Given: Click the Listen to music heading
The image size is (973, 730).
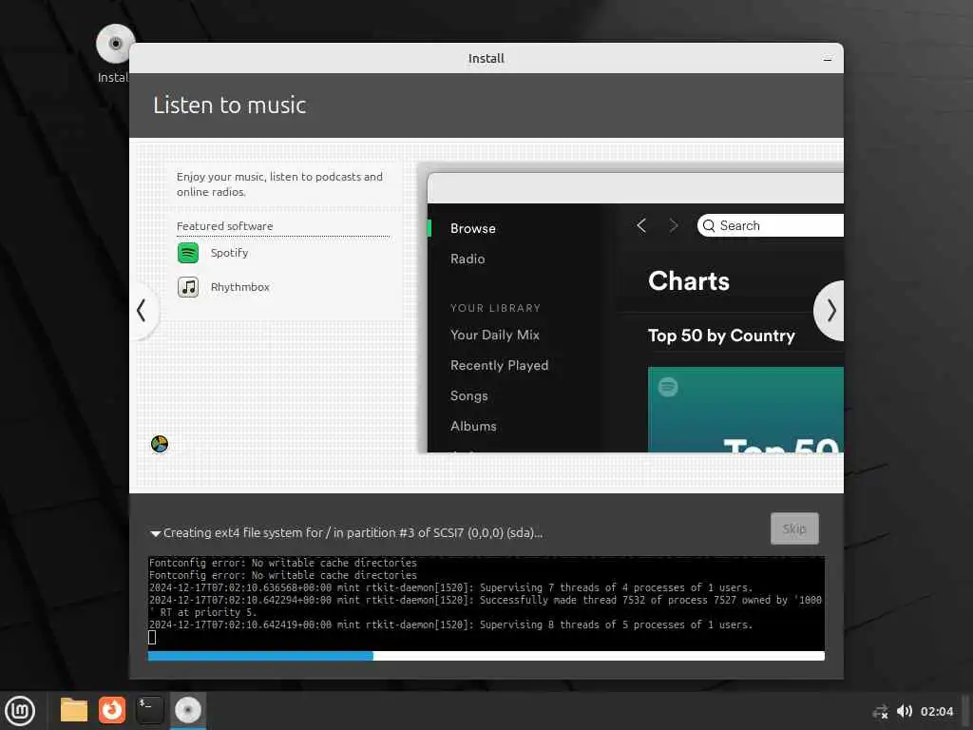Looking at the screenshot, I should [230, 105].
